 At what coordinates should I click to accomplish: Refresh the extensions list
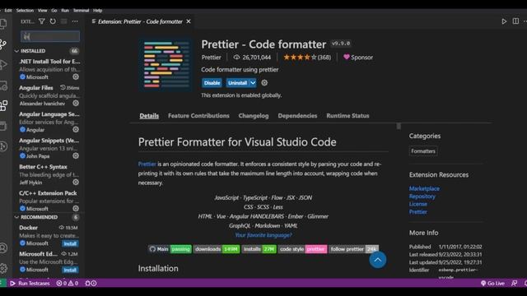point(53,21)
